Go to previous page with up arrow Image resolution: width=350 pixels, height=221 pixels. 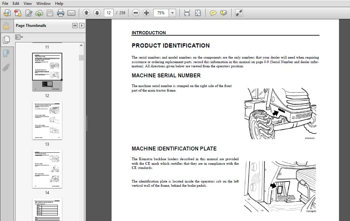[86, 13]
